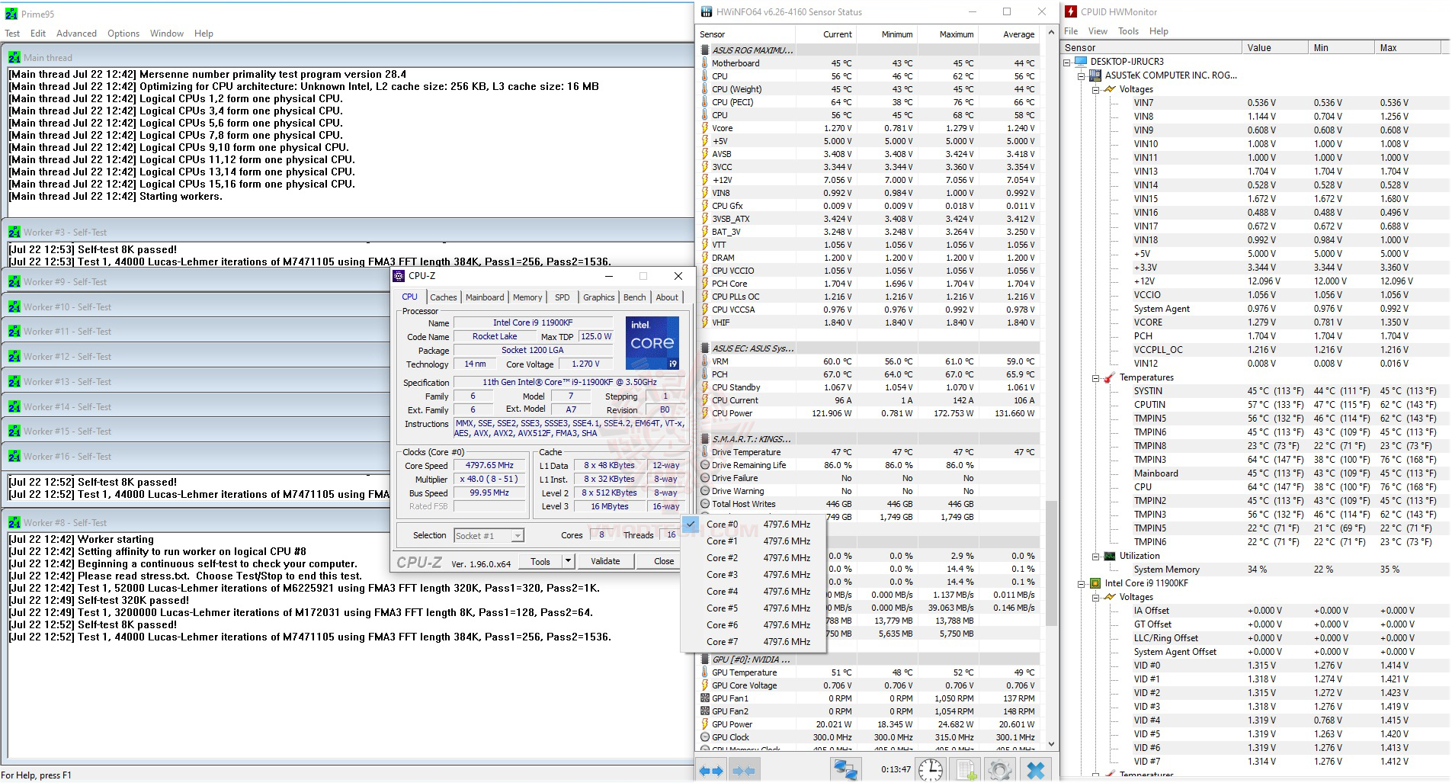Click HWiNFO expand columns arrows icon
1452x783 pixels.
tap(711, 770)
